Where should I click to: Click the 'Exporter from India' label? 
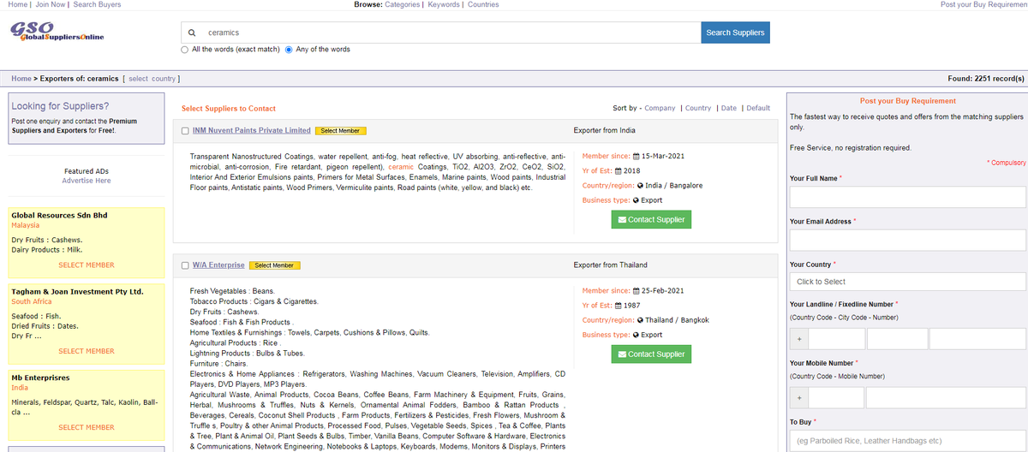[x=605, y=130]
